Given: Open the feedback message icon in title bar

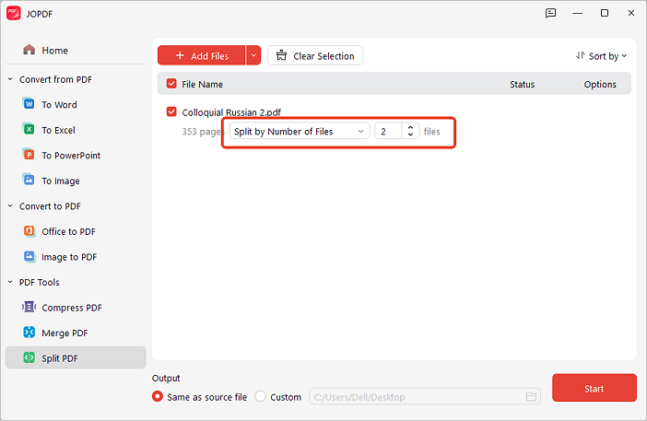Looking at the screenshot, I should 550,13.
